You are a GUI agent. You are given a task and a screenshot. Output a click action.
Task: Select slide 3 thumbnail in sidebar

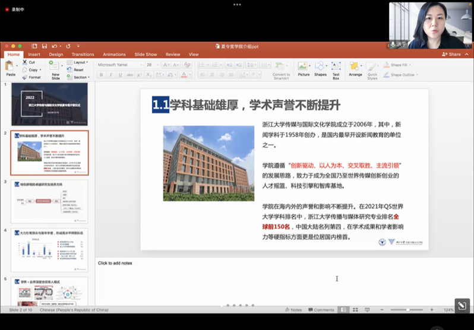pos(49,201)
